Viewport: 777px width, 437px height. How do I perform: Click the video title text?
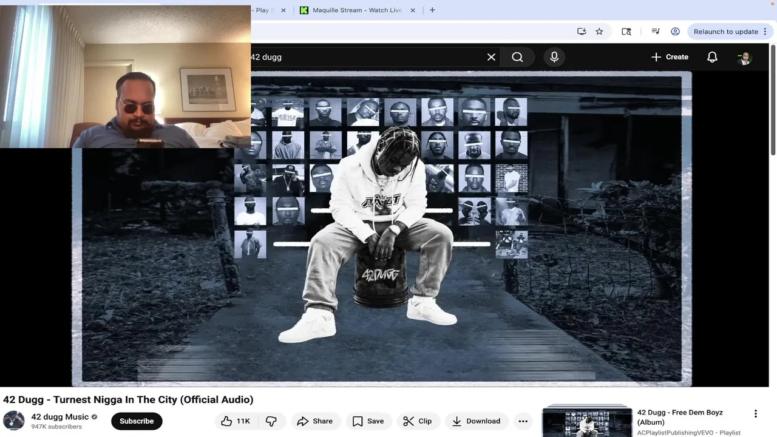(x=128, y=400)
